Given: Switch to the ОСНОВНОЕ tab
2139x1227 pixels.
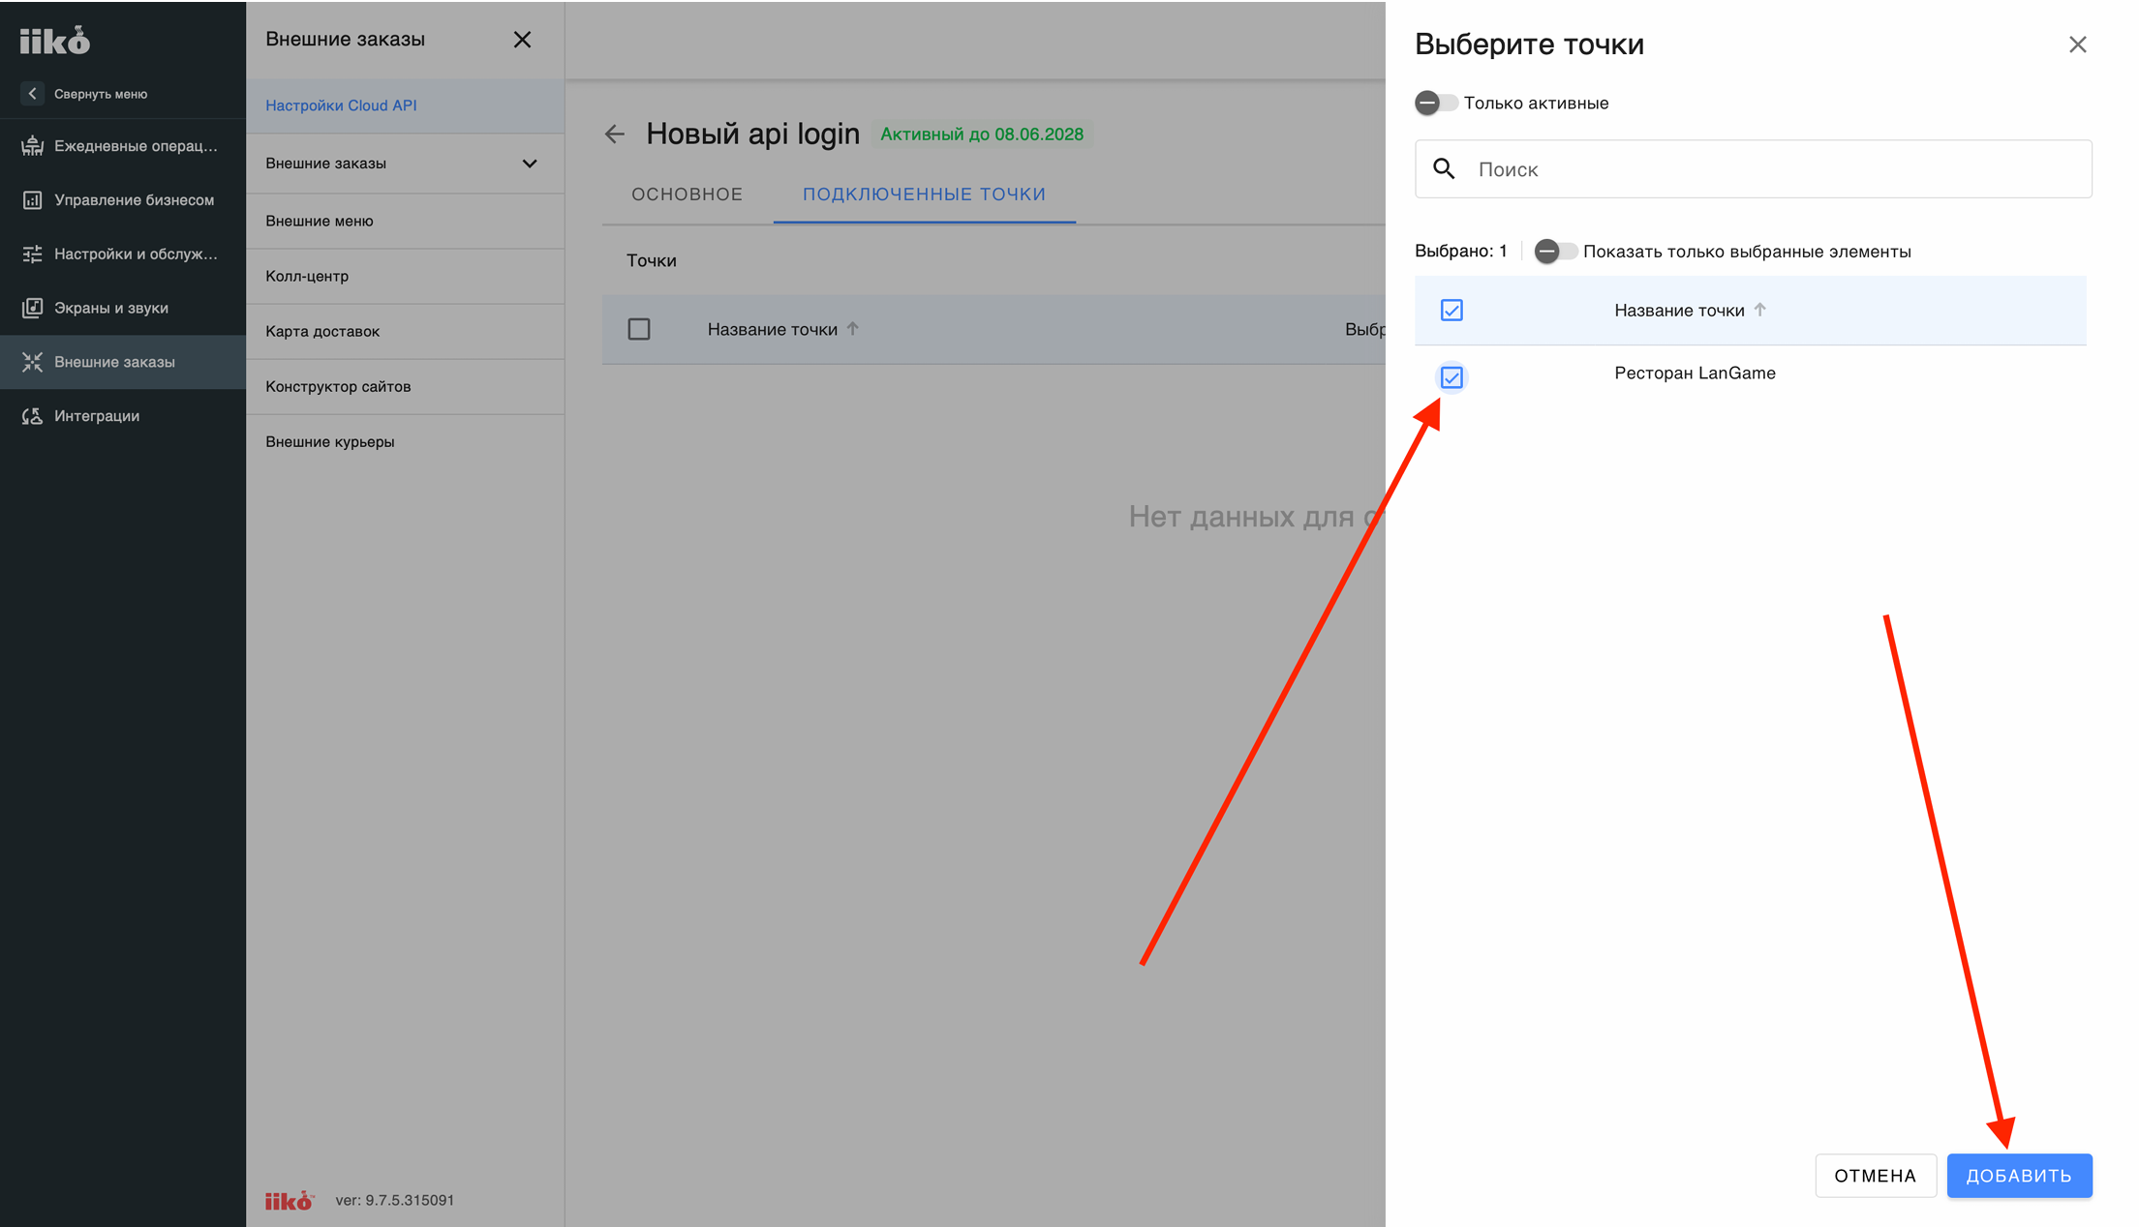Looking at the screenshot, I should pyautogui.click(x=688, y=195).
